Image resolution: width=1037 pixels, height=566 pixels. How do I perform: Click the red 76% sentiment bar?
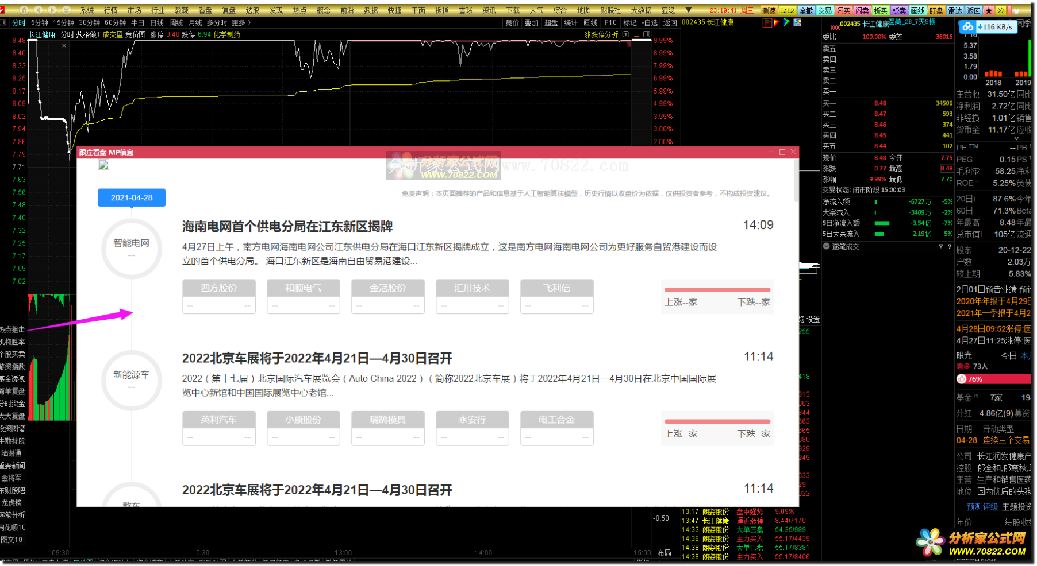(993, 379)
